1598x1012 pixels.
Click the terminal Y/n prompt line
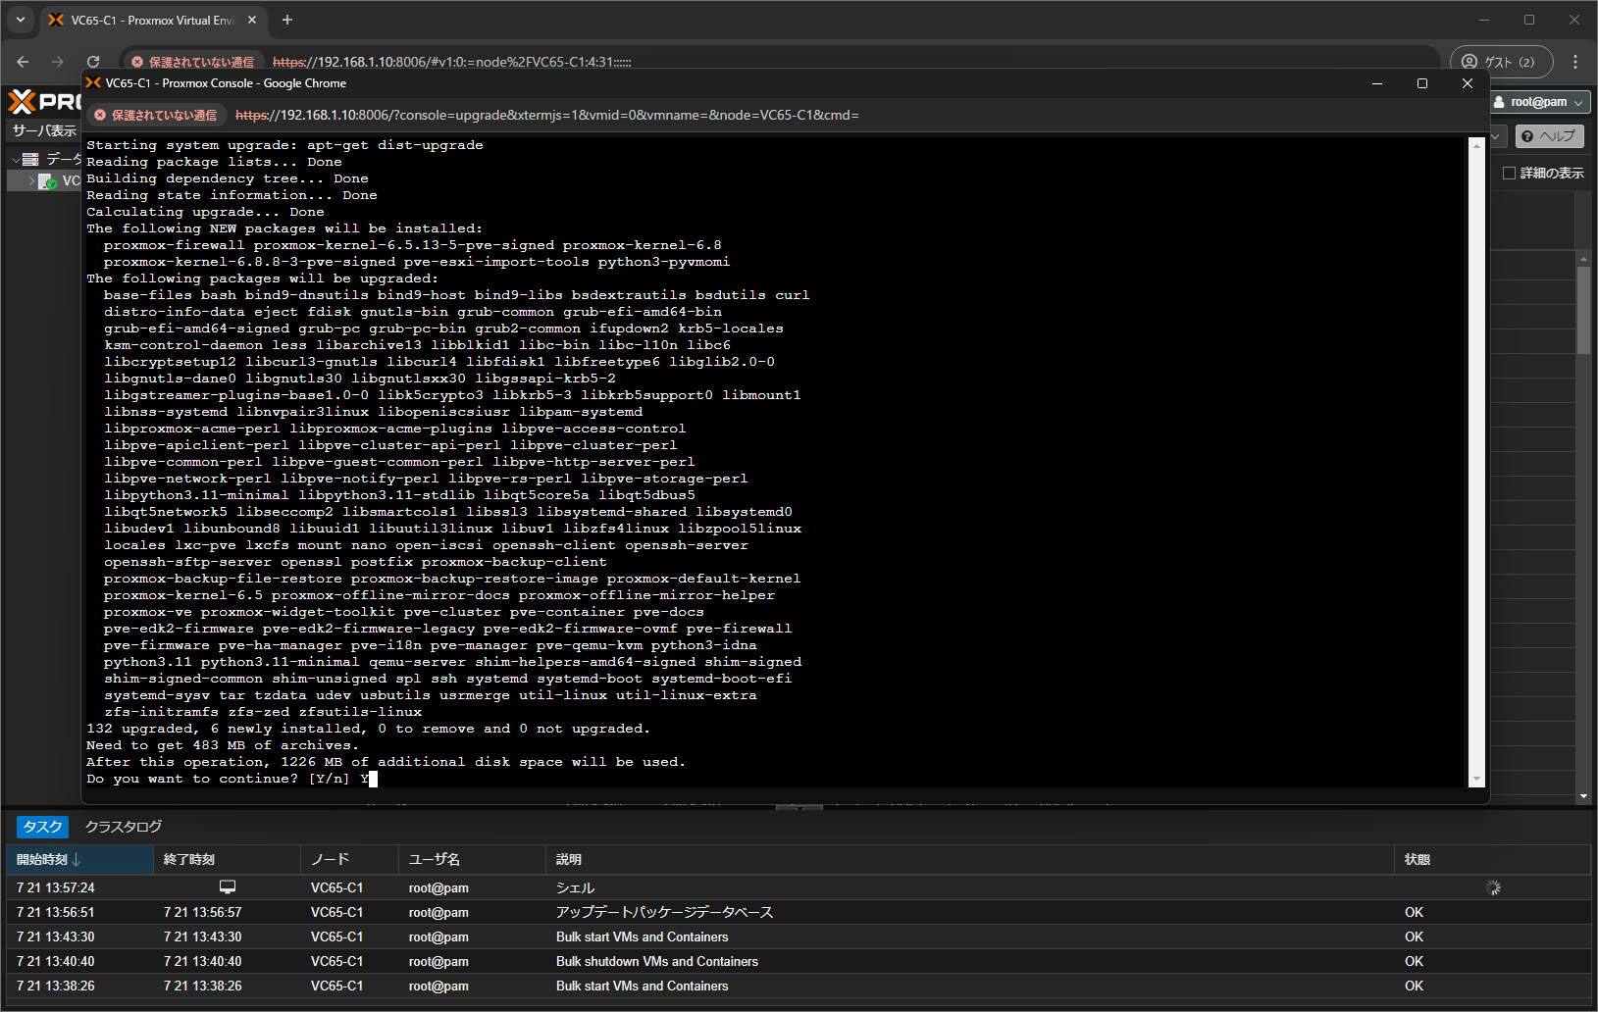232,779
